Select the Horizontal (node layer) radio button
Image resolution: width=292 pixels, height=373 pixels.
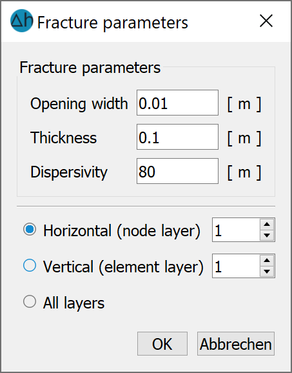click(30, 230)
